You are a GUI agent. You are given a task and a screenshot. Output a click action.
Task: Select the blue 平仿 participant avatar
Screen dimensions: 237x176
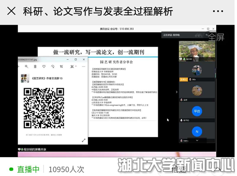[x=197, y=111]
